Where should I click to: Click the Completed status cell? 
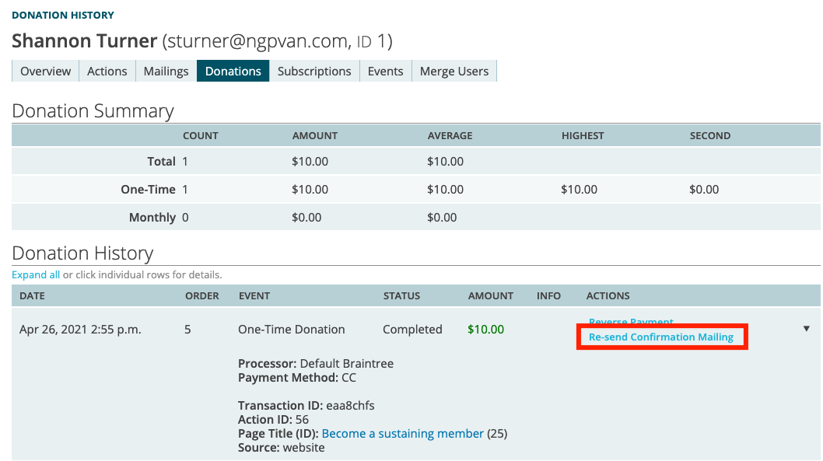(412, 330)
